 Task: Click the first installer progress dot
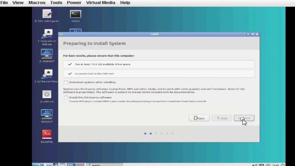coord(145,134)
